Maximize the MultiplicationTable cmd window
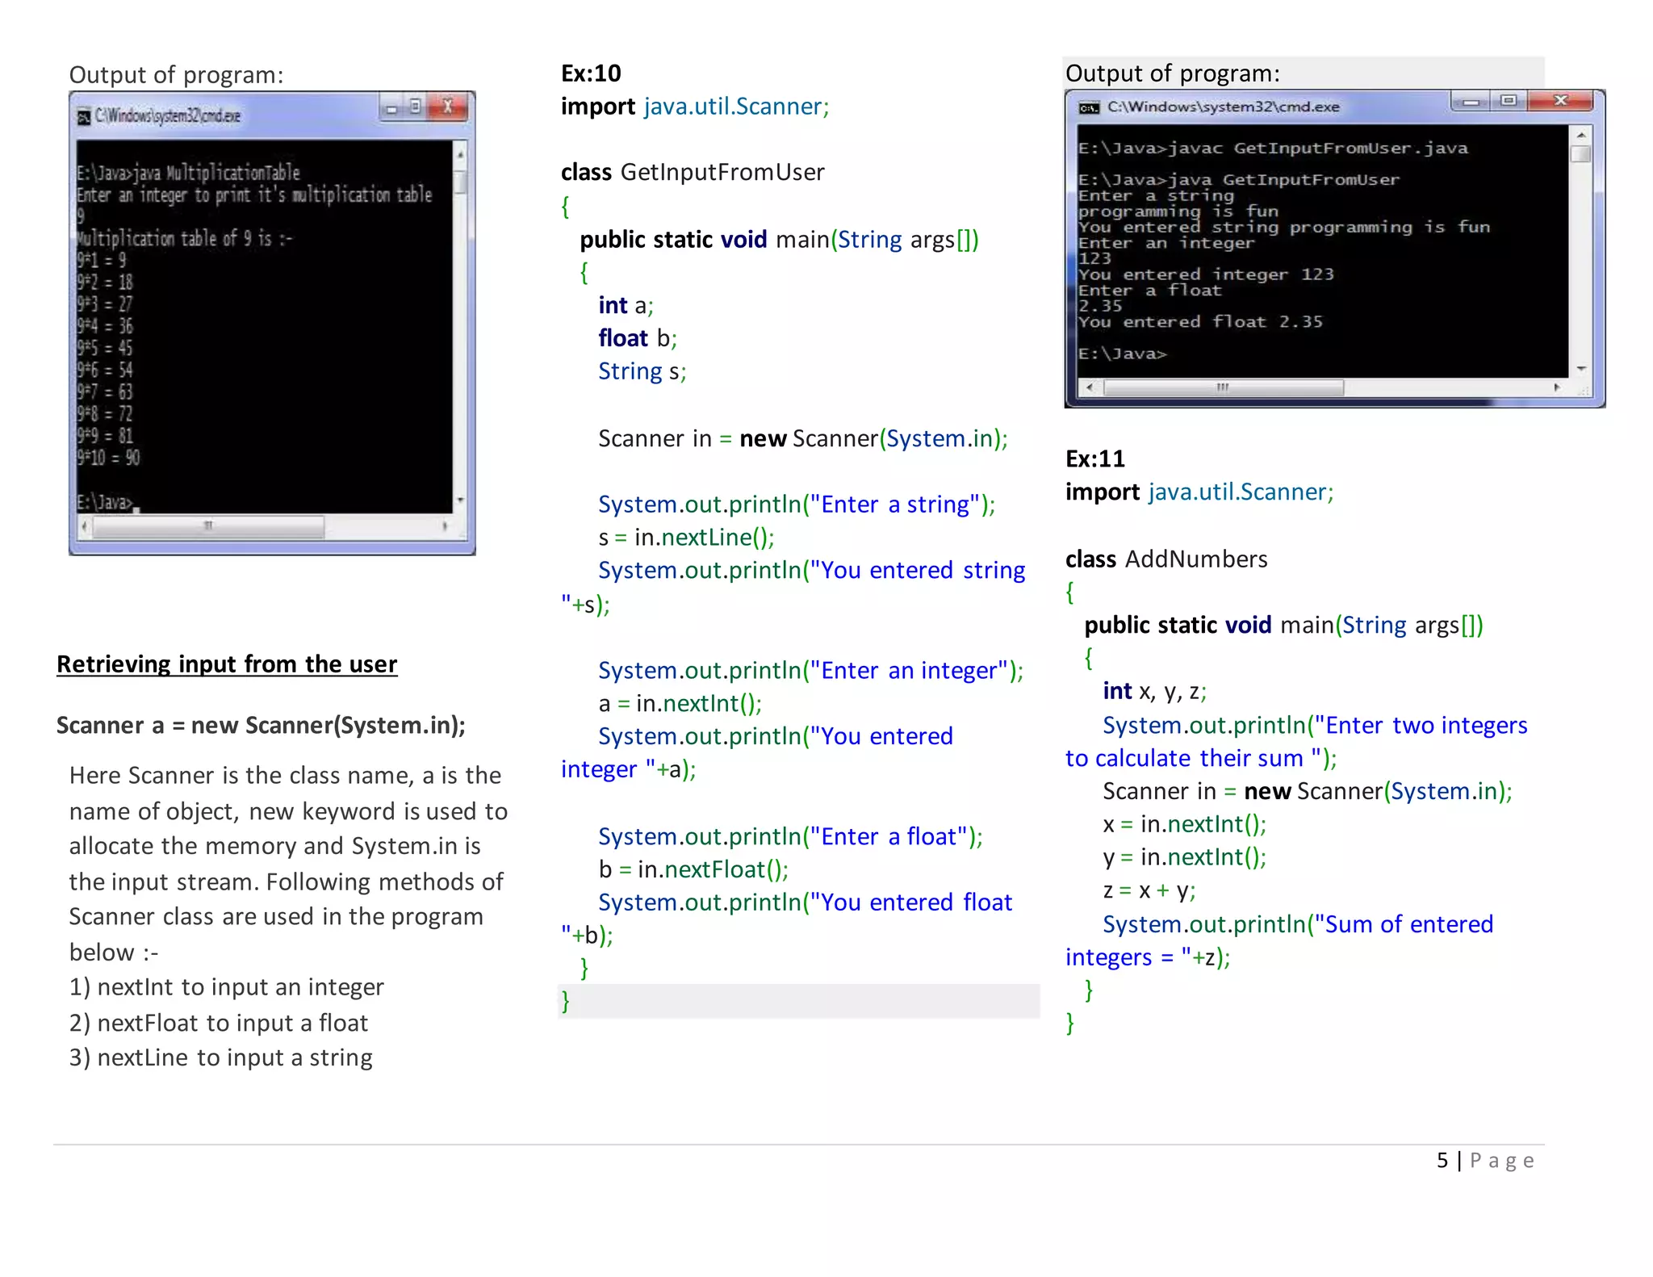 point(415,107)
